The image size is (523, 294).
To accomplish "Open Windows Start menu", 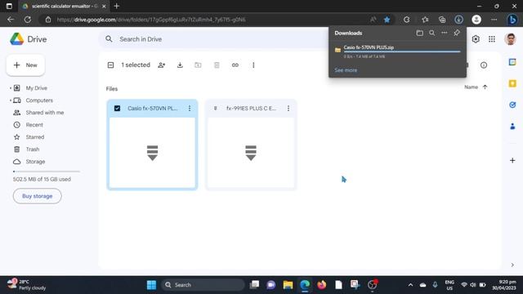I will 151,285.
